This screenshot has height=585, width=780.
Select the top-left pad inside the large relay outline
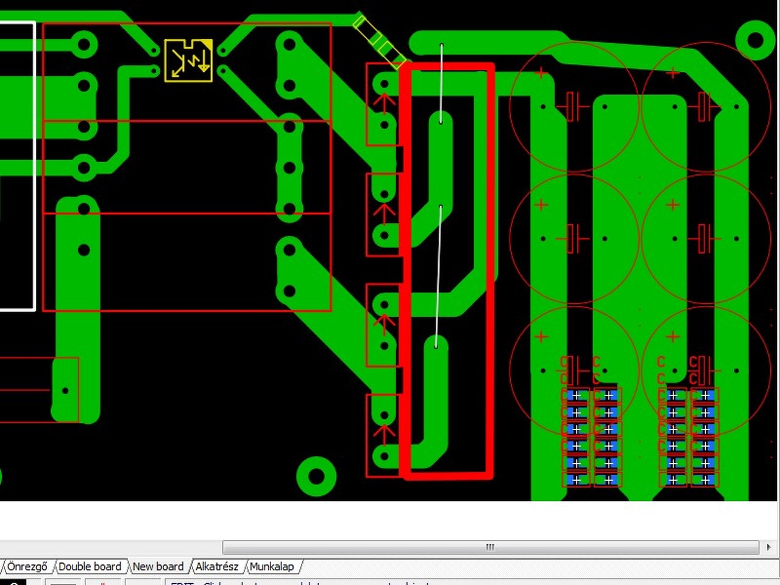pos(84,44)
